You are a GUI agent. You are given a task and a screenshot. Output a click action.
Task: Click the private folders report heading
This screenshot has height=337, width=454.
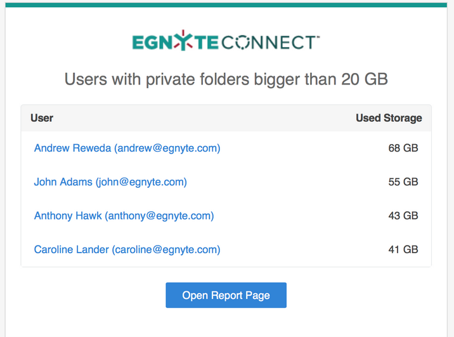pyautogui.click(x=226, y=79)
